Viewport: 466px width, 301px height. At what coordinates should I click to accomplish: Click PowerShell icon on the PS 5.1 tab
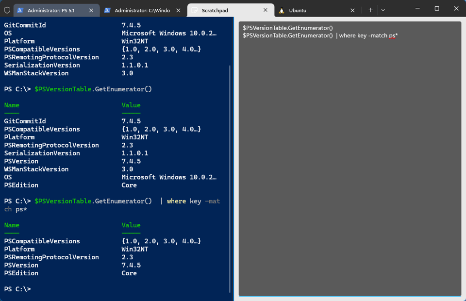(x=20, y=10)
